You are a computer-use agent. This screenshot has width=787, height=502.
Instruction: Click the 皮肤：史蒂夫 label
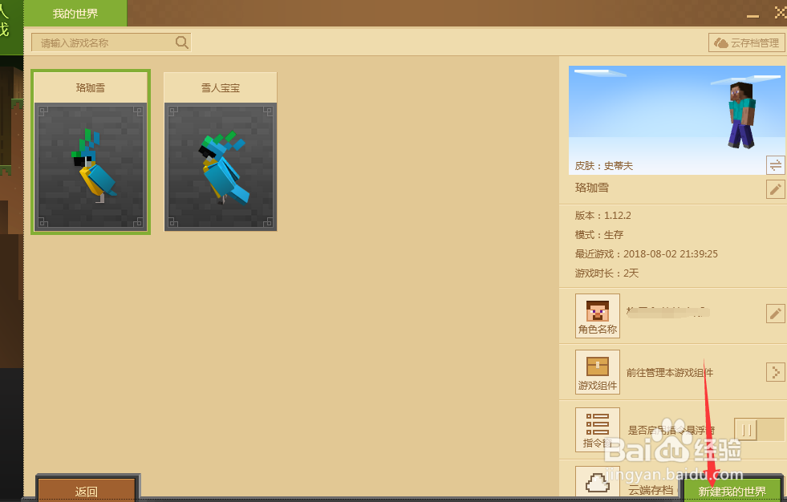tap(604, 166)
